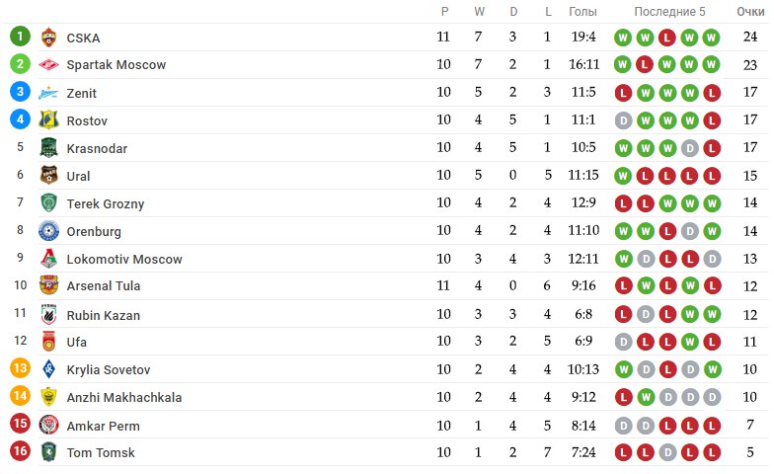
Task: Click the Krasnodar team crest
Action: pyautogui.click(x=48, y=148)
